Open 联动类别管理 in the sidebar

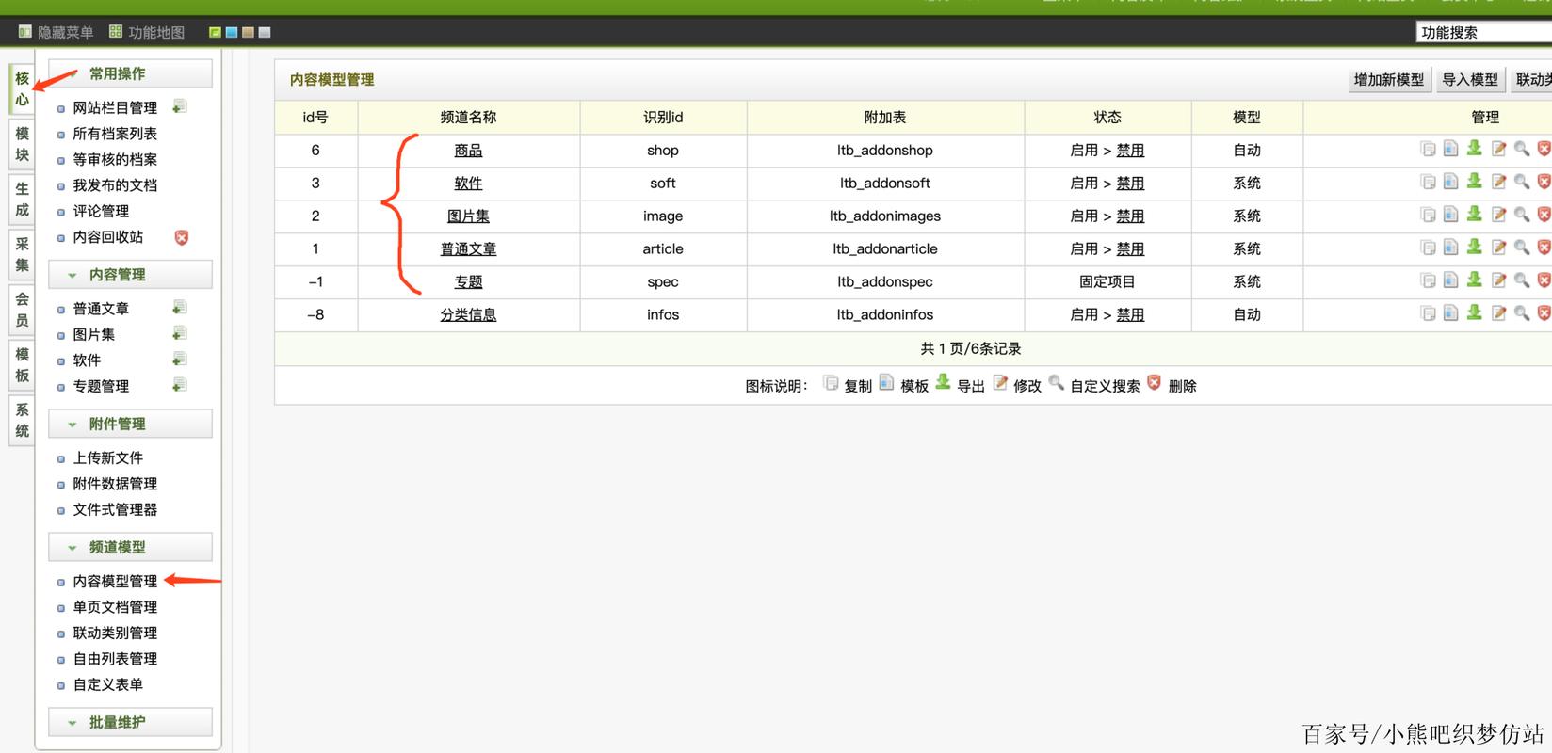click(115, 633)
